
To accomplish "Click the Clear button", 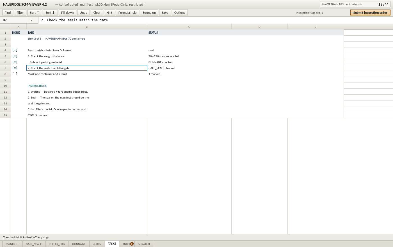I will pos(97,13).
